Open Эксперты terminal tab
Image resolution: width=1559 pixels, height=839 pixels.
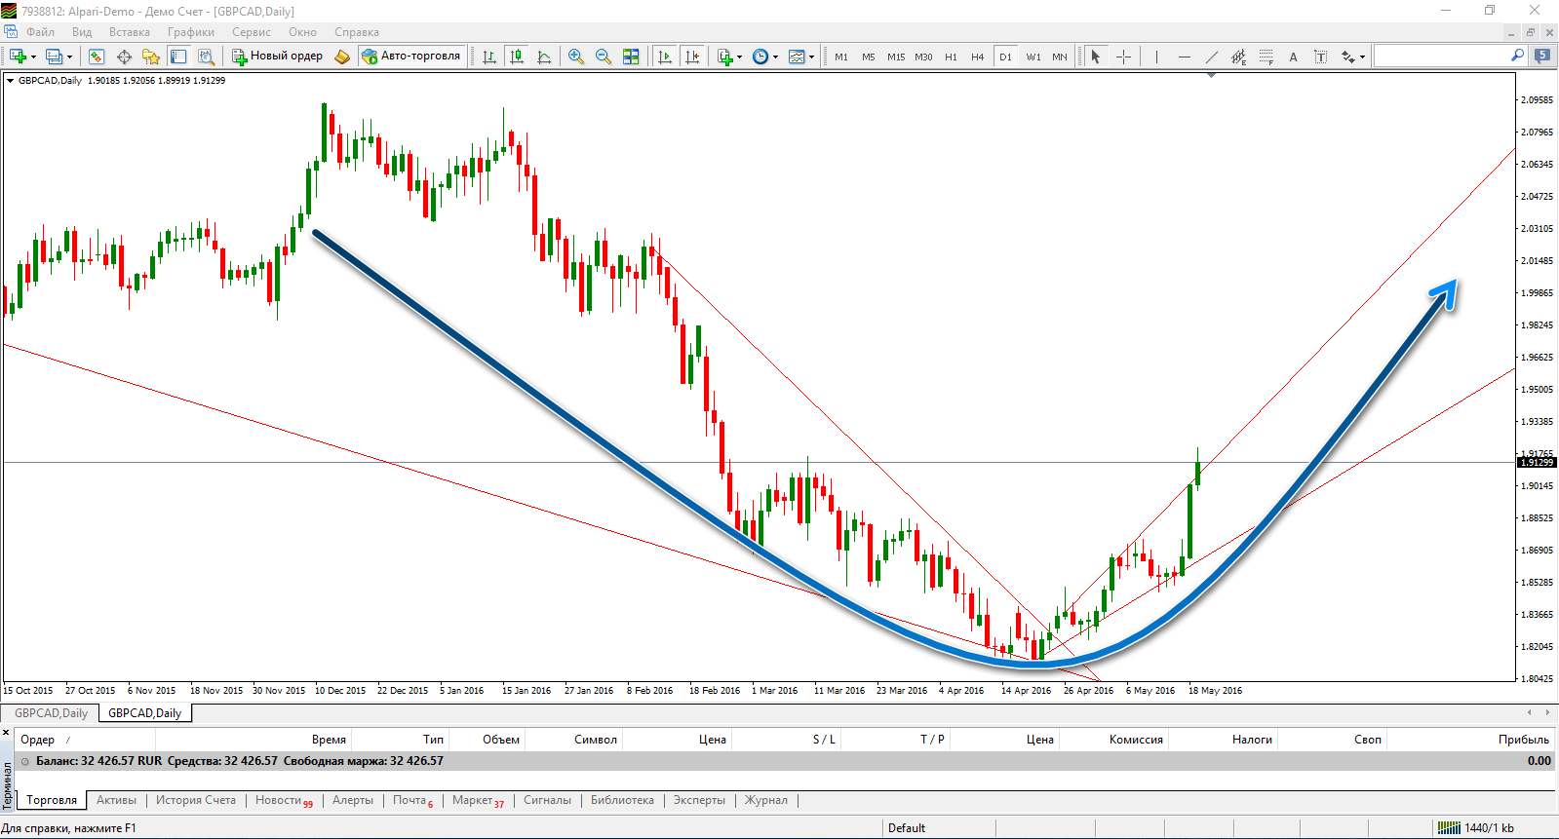pyautogui.click(x=699, y=800)
